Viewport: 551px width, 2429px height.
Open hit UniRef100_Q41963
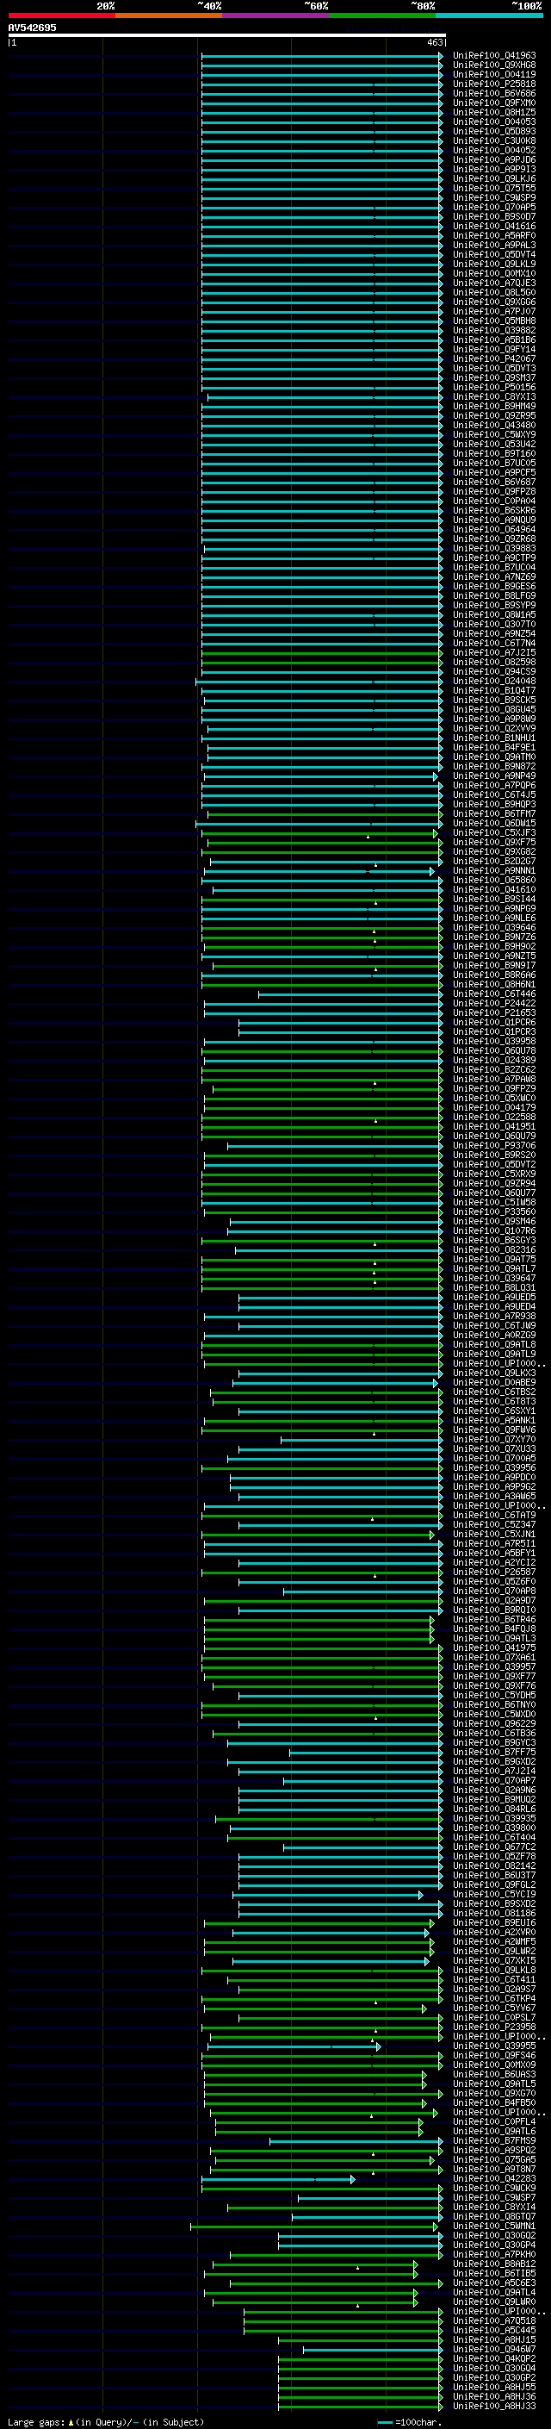pos(493,56)
